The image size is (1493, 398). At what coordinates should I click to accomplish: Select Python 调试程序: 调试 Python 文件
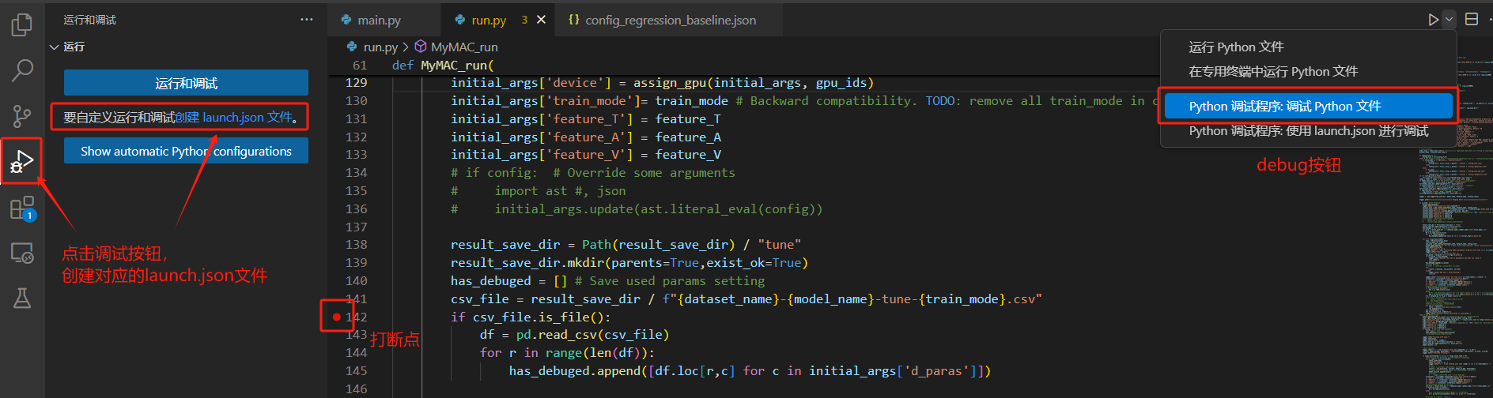(x=1308, y=106)
